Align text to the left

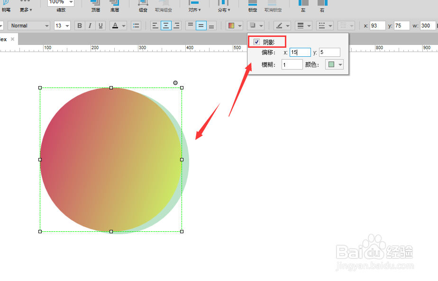155,26
